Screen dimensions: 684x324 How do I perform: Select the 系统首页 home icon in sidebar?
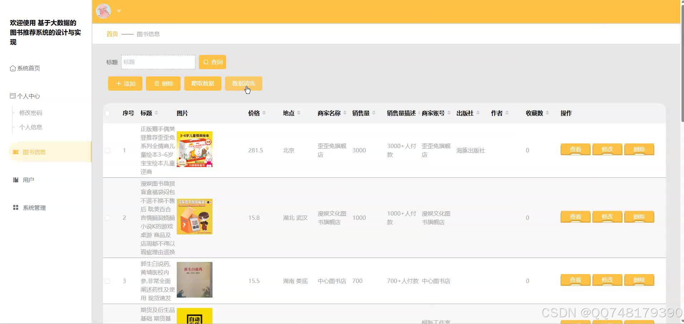(x=12, y=68)
